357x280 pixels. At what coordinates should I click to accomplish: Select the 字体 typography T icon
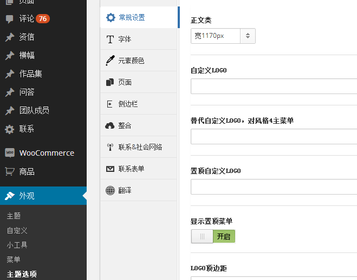(110, 39)
